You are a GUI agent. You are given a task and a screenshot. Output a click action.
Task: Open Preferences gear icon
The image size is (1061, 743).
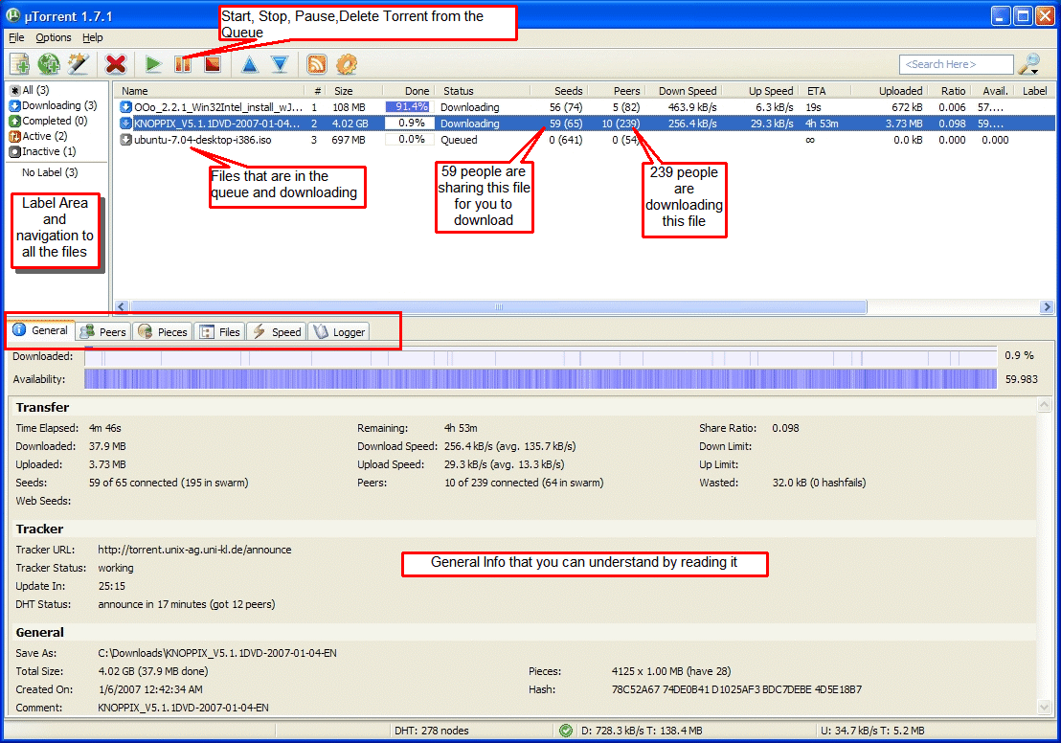click(x=347, y=64)
